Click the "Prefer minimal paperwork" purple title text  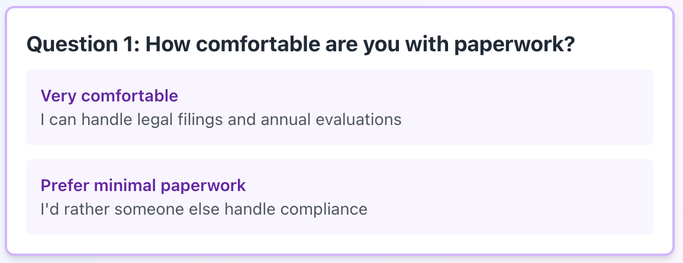pyautogui.click(x=143, y=185)
